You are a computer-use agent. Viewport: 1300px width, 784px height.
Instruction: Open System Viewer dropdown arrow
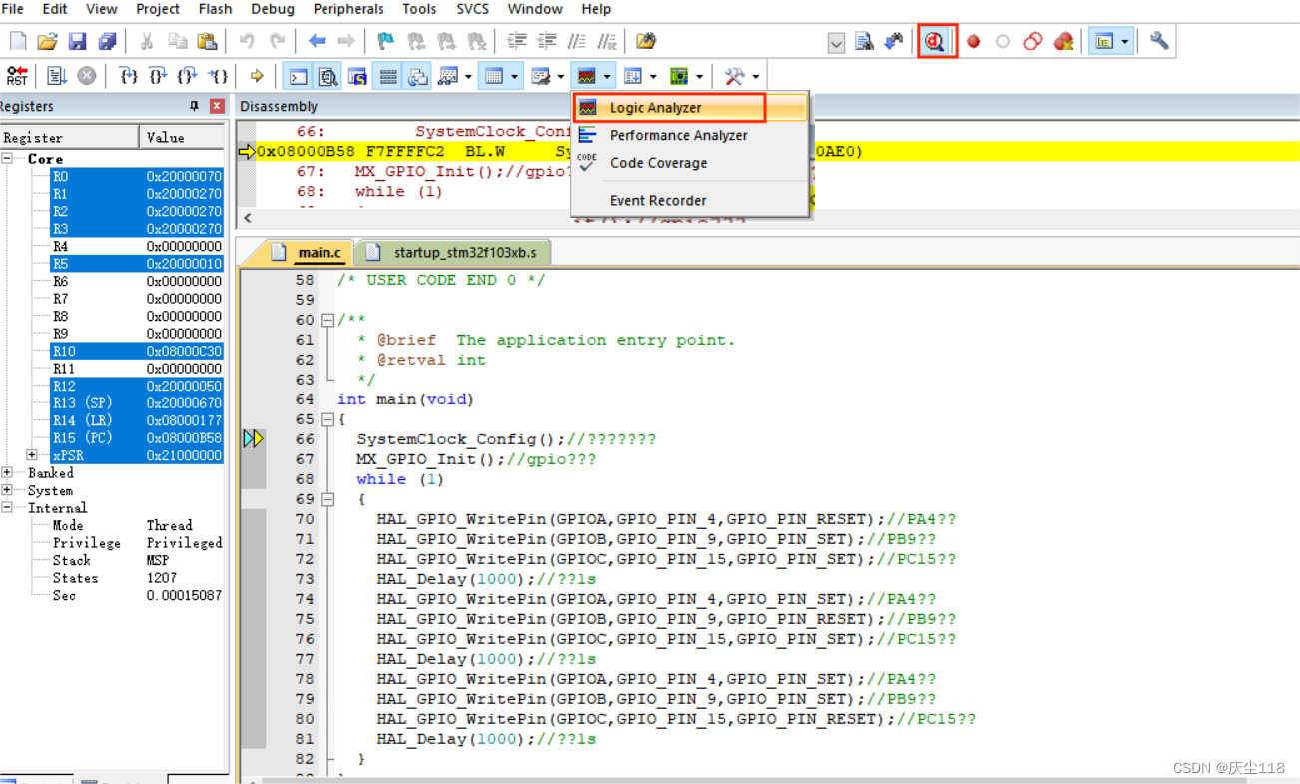click(x=699, y=76)
